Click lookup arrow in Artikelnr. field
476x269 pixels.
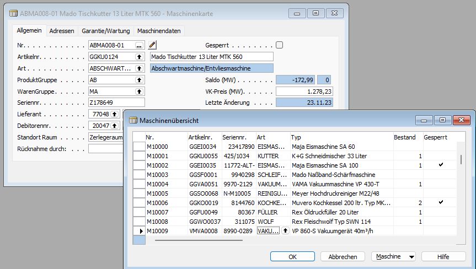[139, 57]
